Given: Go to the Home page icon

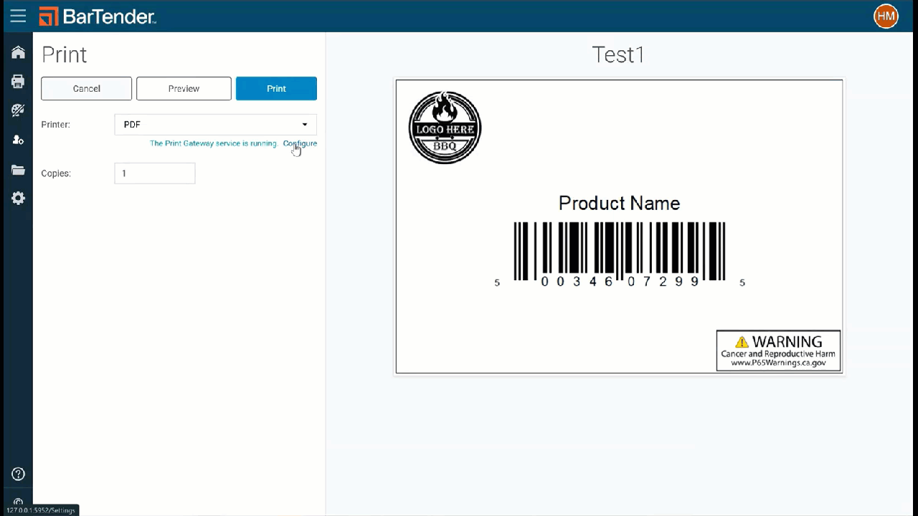Looking at the screenshot, I should coord(18,52).
